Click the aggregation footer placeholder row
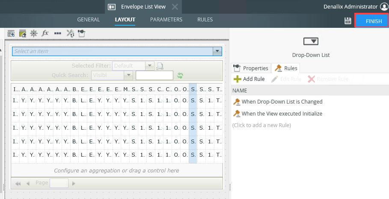The image size is (389, 199). click(x=116, y=171)
